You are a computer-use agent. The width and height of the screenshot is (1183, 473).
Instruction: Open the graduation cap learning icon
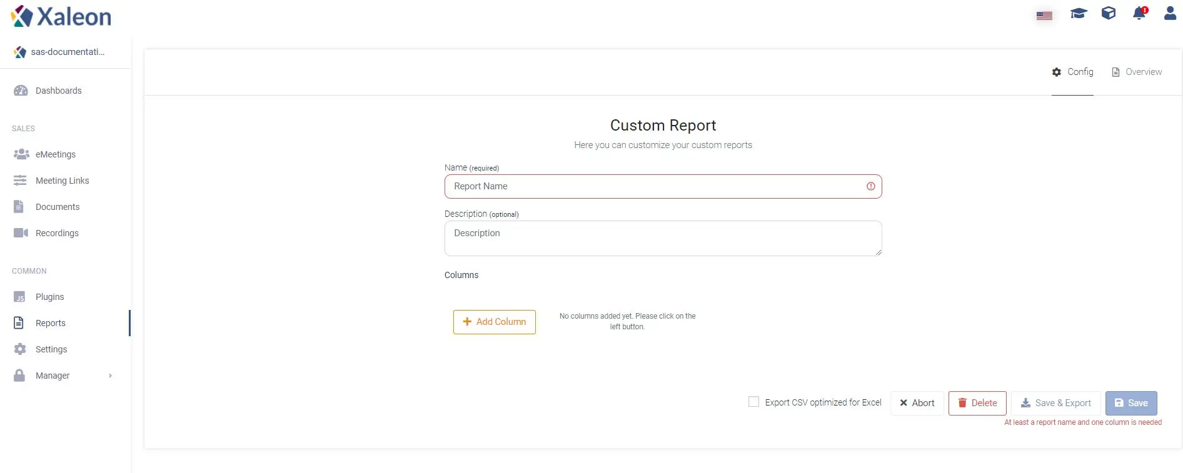[1079, 13]
